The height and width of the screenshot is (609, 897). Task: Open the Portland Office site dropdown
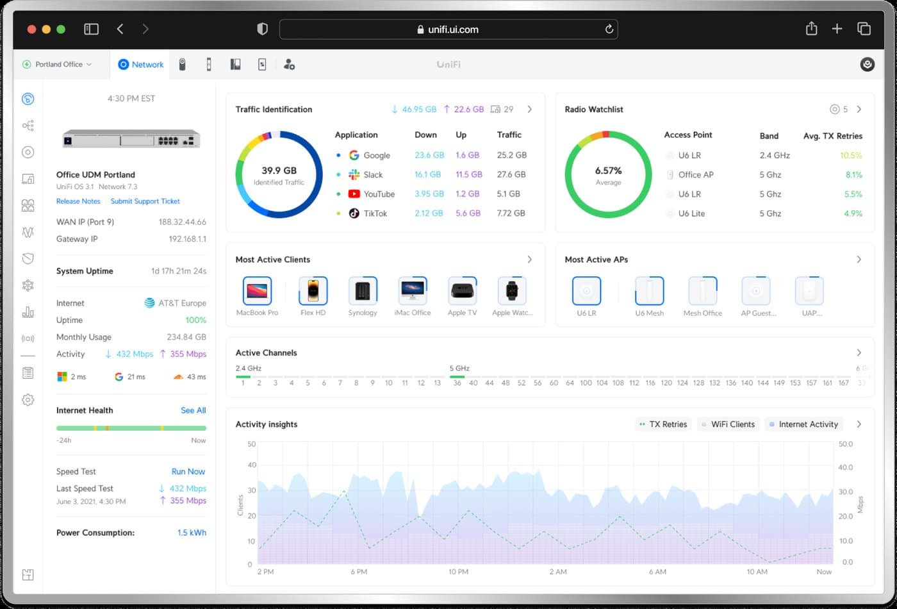point(57,64)
